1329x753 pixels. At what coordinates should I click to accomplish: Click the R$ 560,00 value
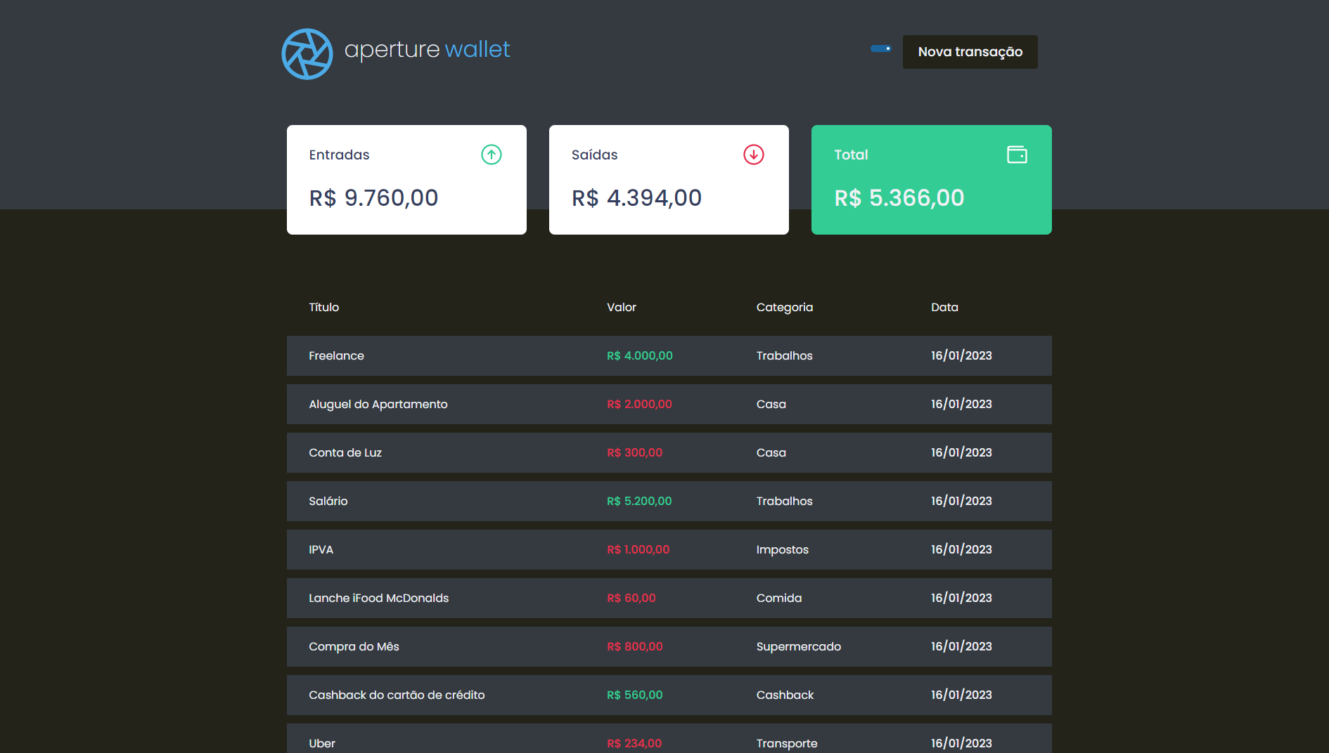[x=635, y=695]
